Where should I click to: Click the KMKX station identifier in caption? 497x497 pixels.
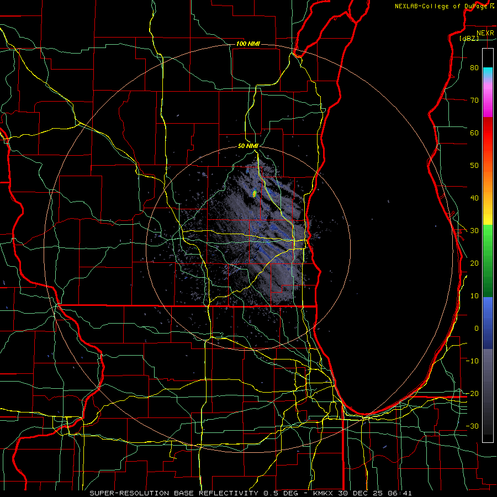pos(324,493)
